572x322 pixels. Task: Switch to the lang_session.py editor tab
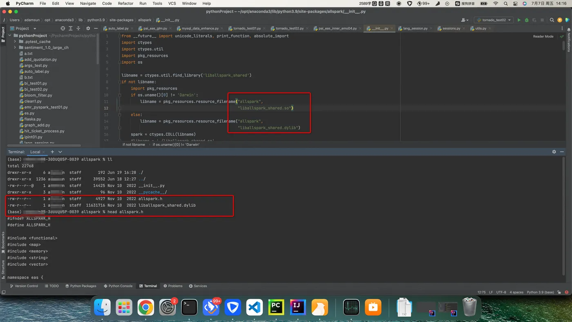pos(415,29)
